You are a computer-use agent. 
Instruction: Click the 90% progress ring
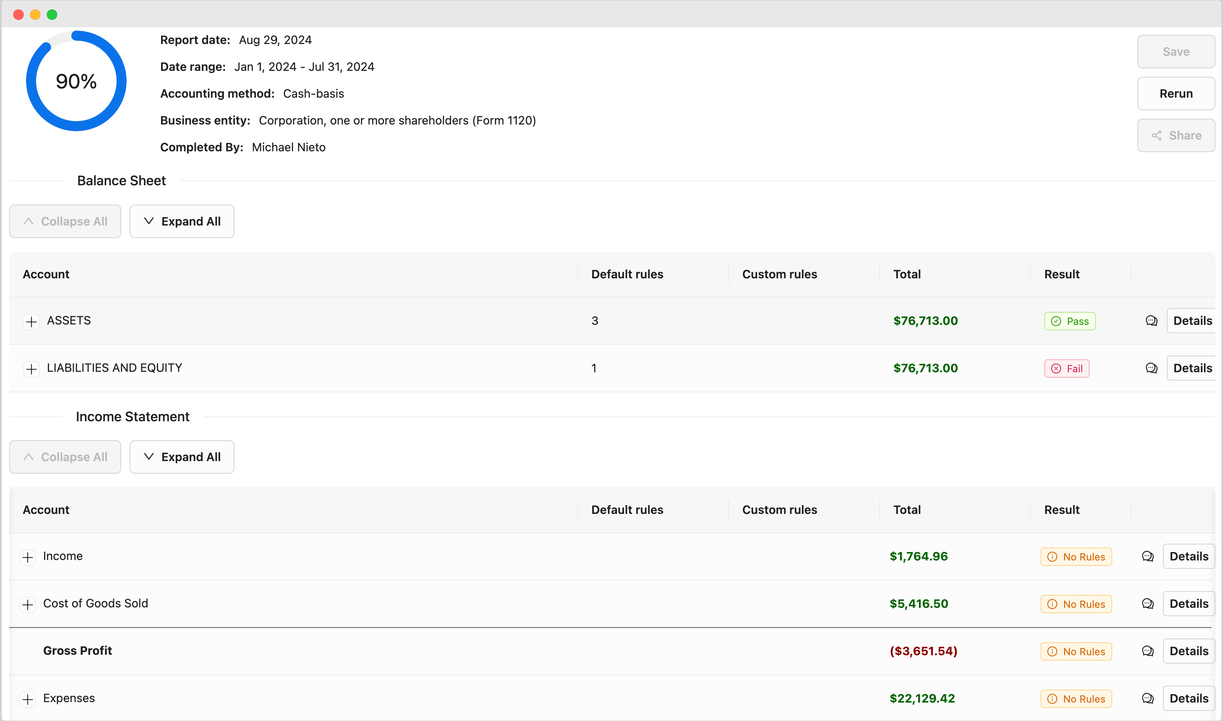coord(76,81)
